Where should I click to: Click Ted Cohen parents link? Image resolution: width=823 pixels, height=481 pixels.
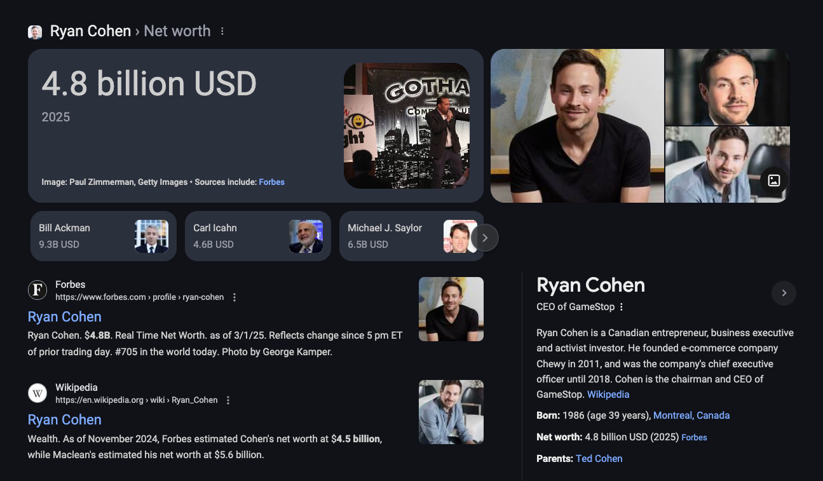click(x=599, y=459)
